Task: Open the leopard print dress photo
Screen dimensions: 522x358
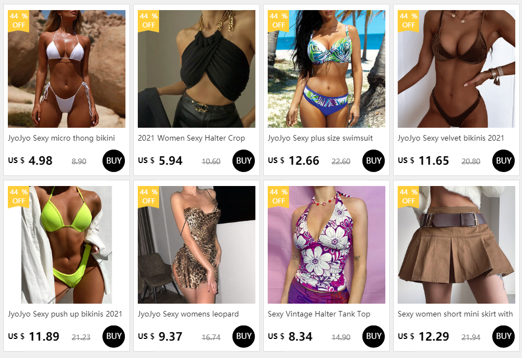Action: [197, 245]
